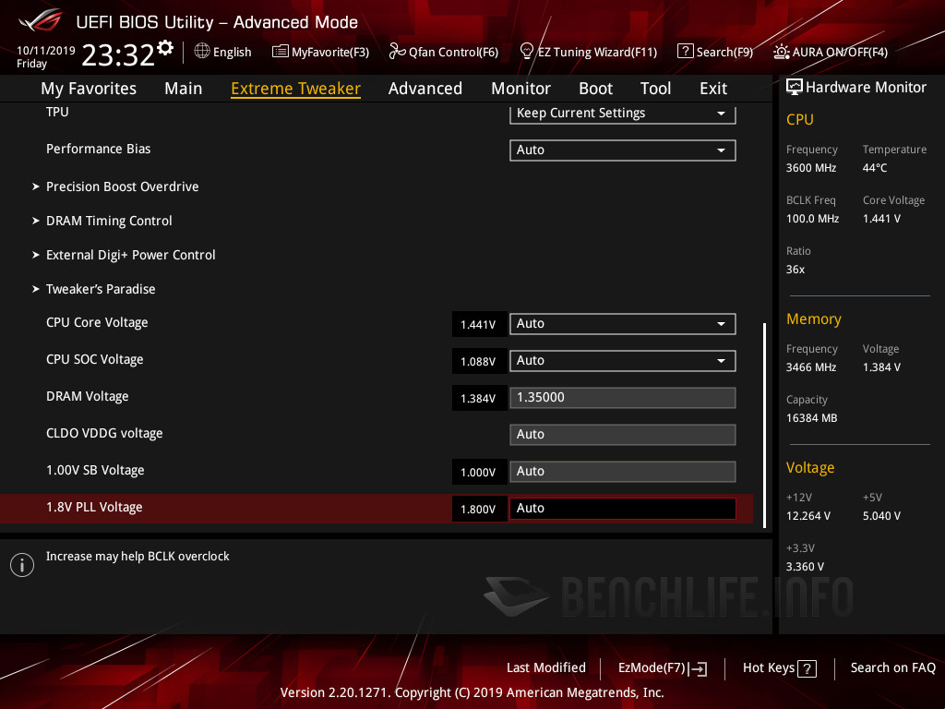Click Search on FAQ link
The image size is (945, 709).
coord(893,668)
